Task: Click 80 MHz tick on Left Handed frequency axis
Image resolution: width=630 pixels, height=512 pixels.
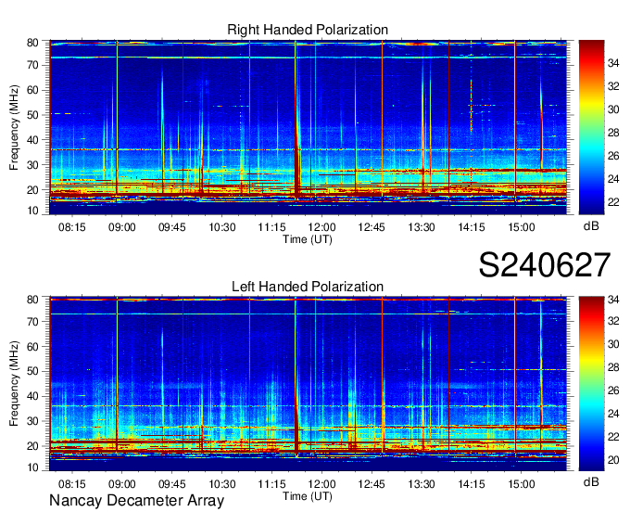Action: 32,300
